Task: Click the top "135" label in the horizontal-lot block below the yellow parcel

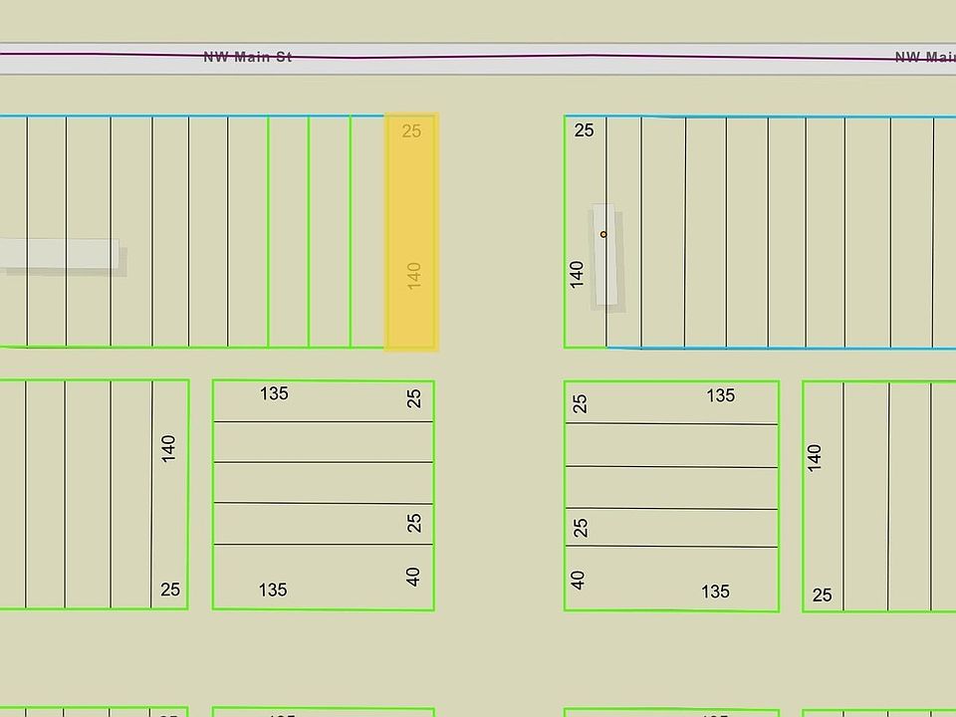Action: point(274,393)
